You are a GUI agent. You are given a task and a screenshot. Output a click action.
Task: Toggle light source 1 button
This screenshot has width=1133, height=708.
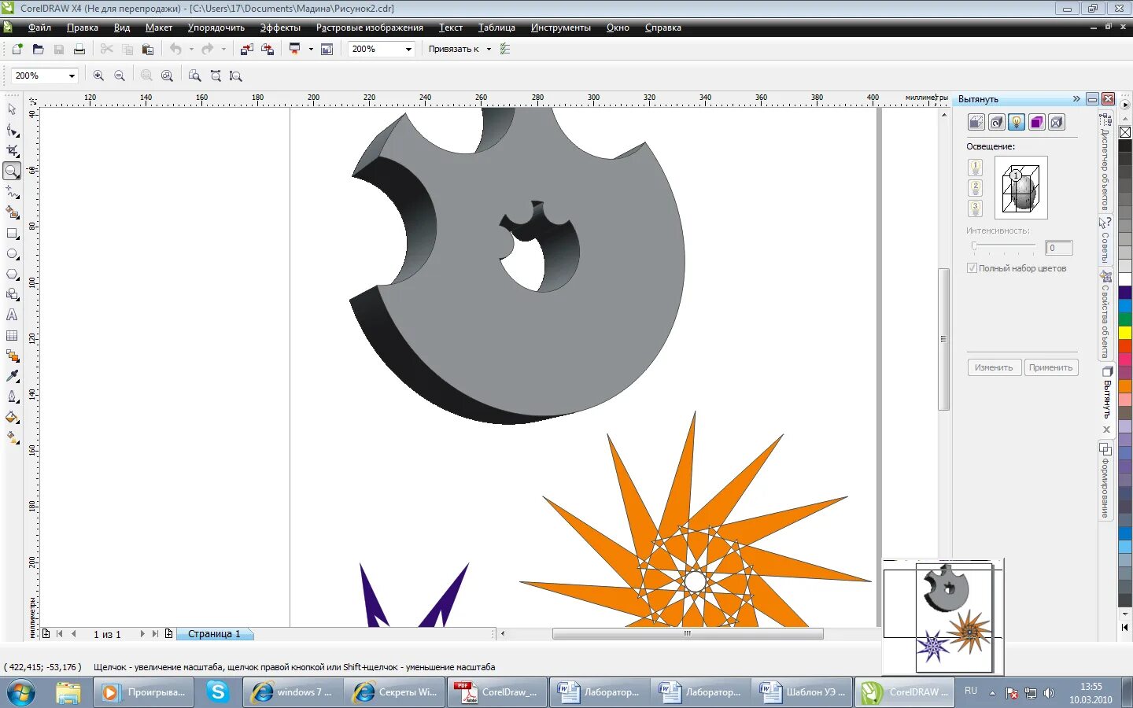[976, 168]
